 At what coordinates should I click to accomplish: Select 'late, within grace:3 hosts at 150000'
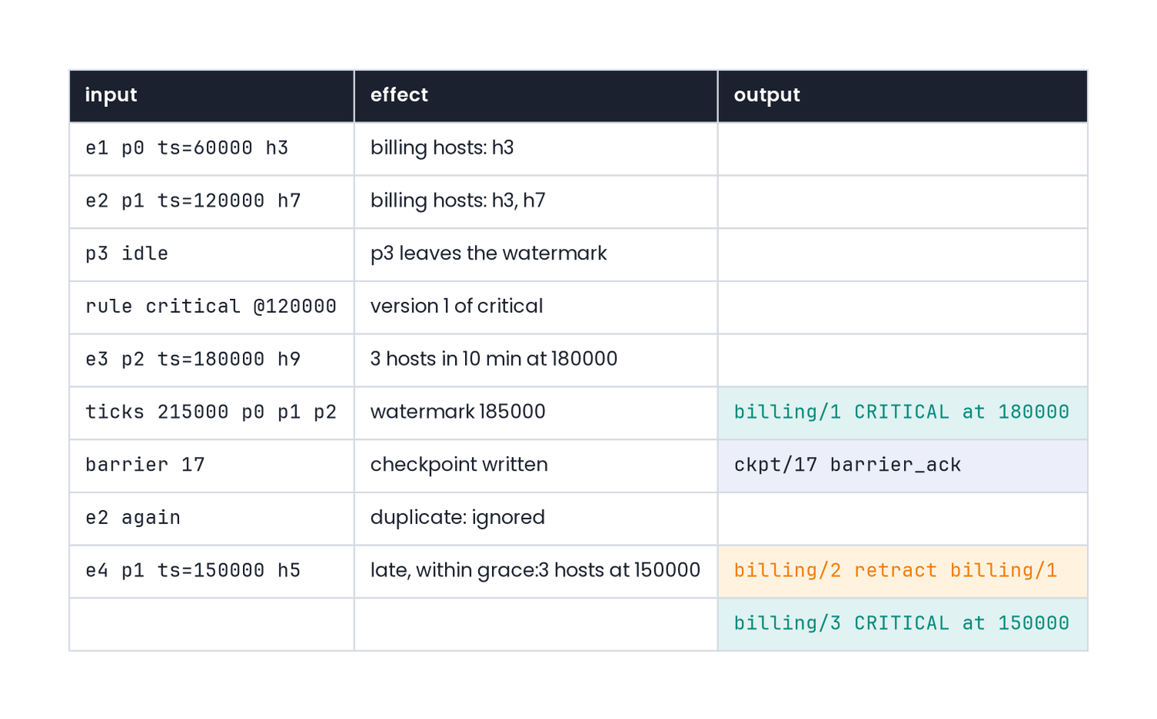coord(535,570)
